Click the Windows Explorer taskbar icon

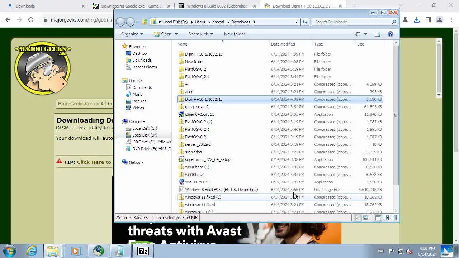click(x=53, y=251)
